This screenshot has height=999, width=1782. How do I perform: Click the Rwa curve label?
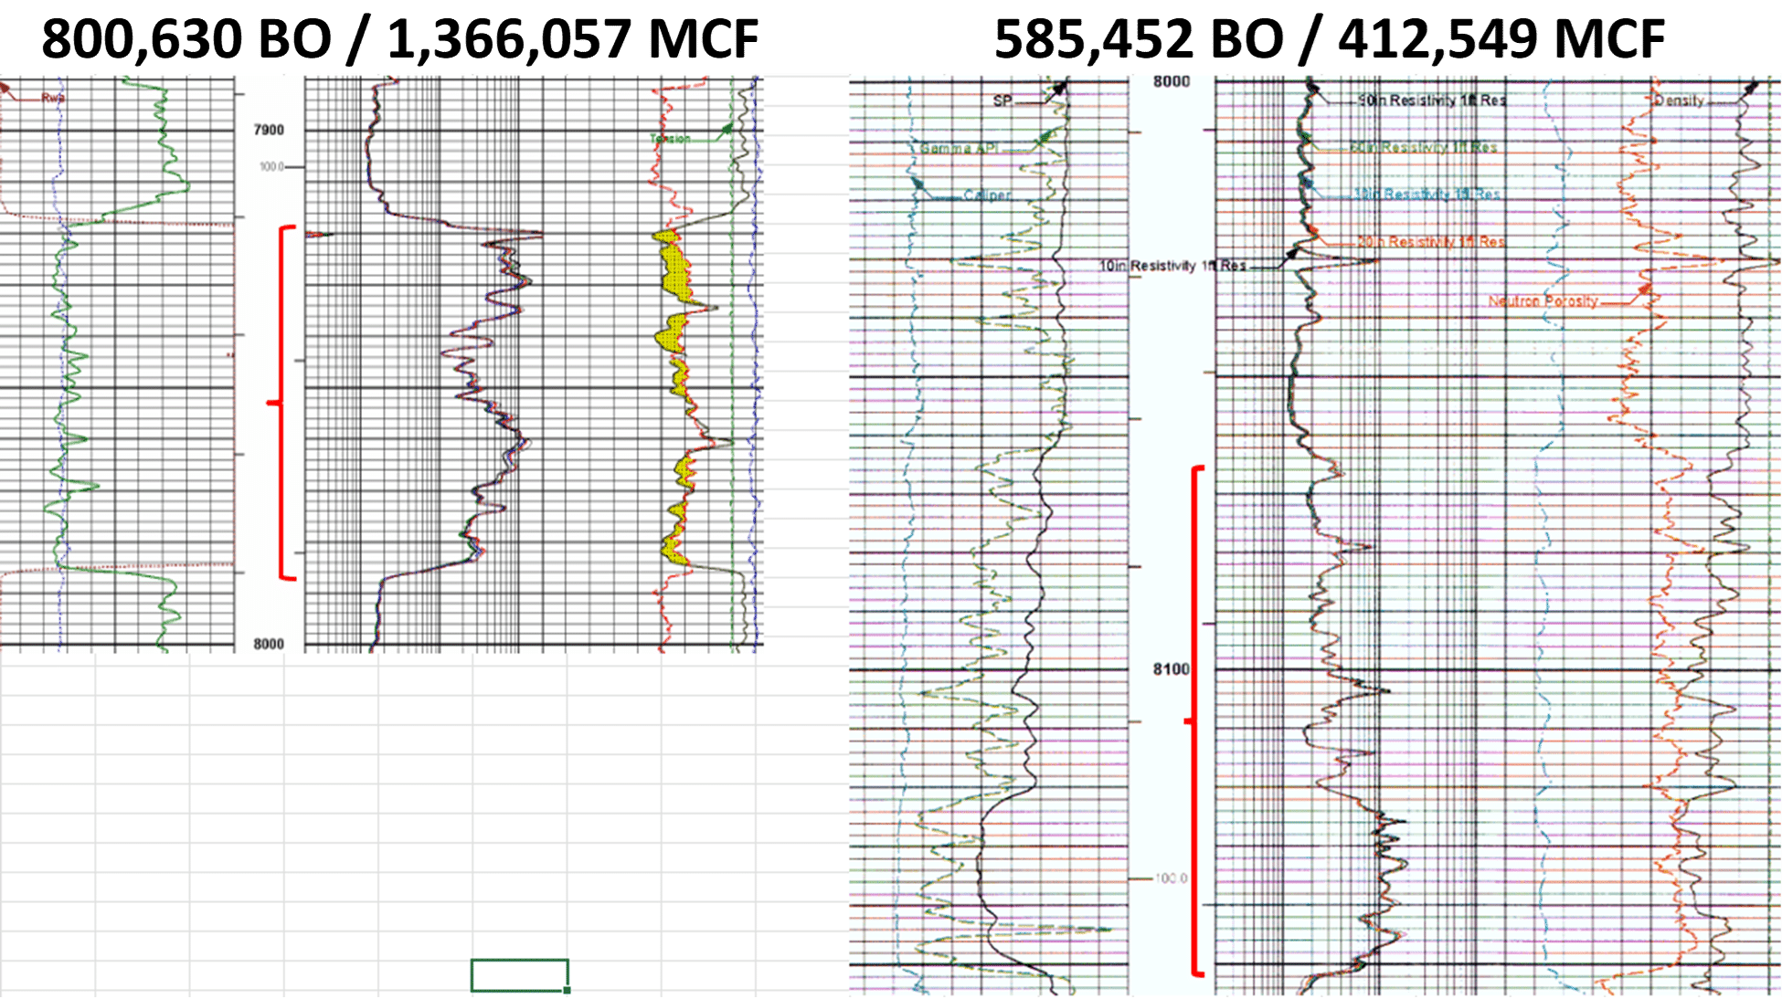pyautogui.click(x=52, y=98)
